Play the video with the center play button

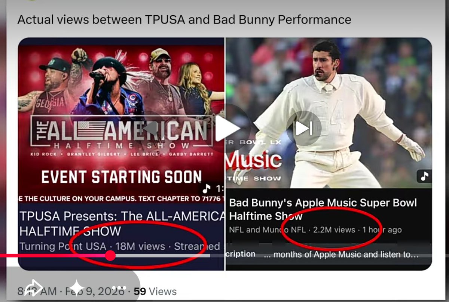pyautogui.click(x=227, y=129)
